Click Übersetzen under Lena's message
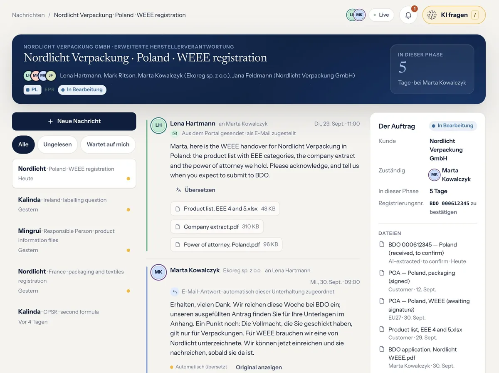Image resolution: width=499 pixels, height=373 pixels. 195,190
